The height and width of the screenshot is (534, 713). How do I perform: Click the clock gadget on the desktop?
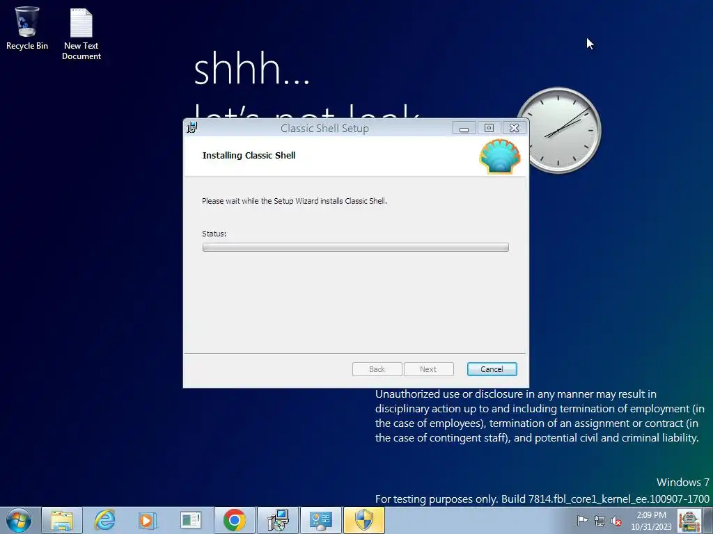click(559, 130)
